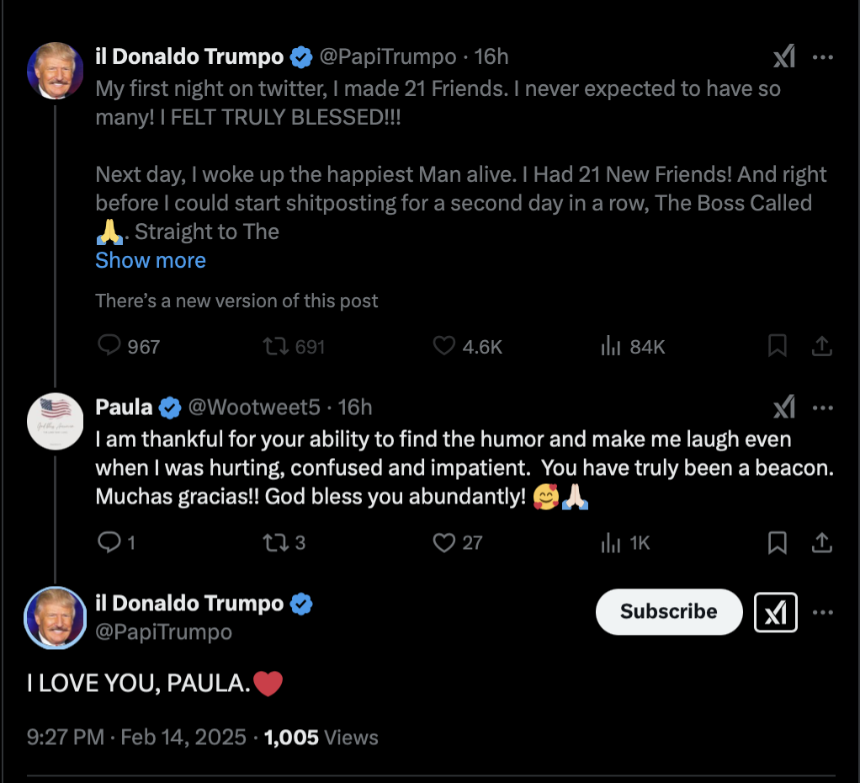Open more options on Paula's reply
The height and width of the screenshot is (783, 860).
tap(823, 407)
